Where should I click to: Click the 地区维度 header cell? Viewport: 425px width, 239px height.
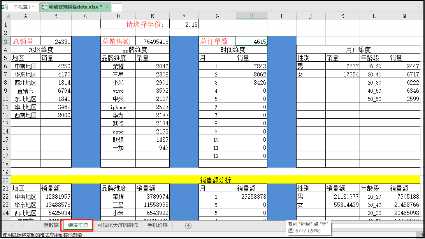(41, 50)
